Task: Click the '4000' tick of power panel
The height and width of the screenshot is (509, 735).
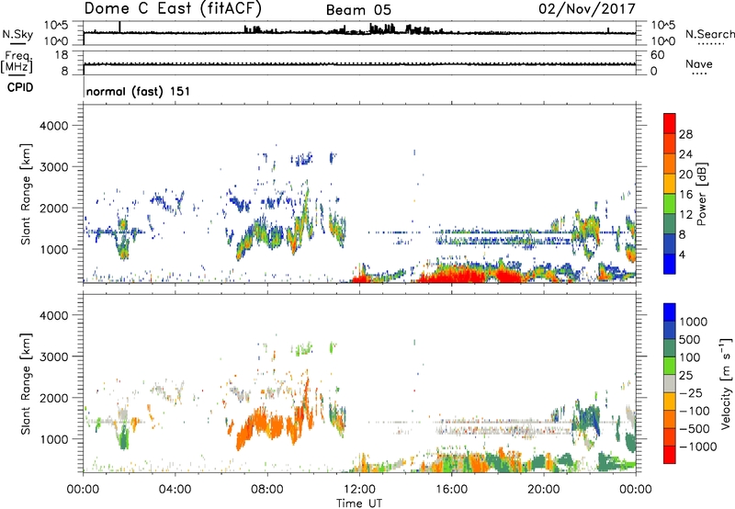Action: pos(54,126)
